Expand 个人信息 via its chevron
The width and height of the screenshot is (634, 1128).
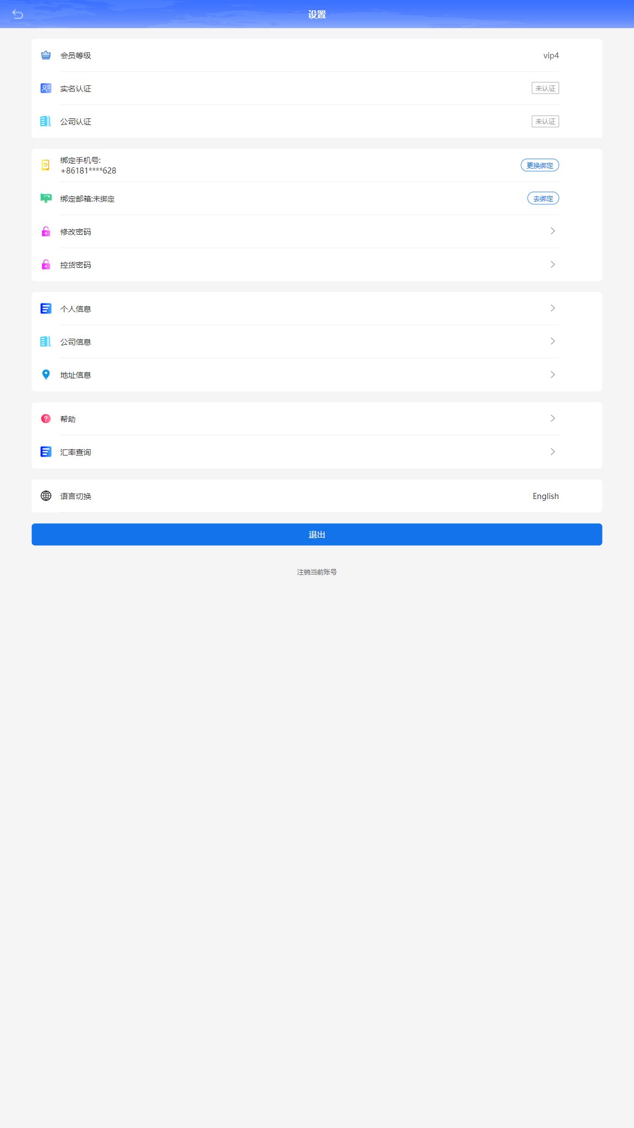tap(553, 308)
